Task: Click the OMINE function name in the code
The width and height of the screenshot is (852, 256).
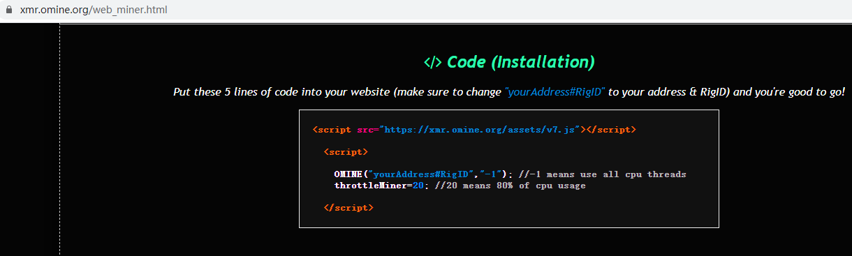Action: pos(348,174)
